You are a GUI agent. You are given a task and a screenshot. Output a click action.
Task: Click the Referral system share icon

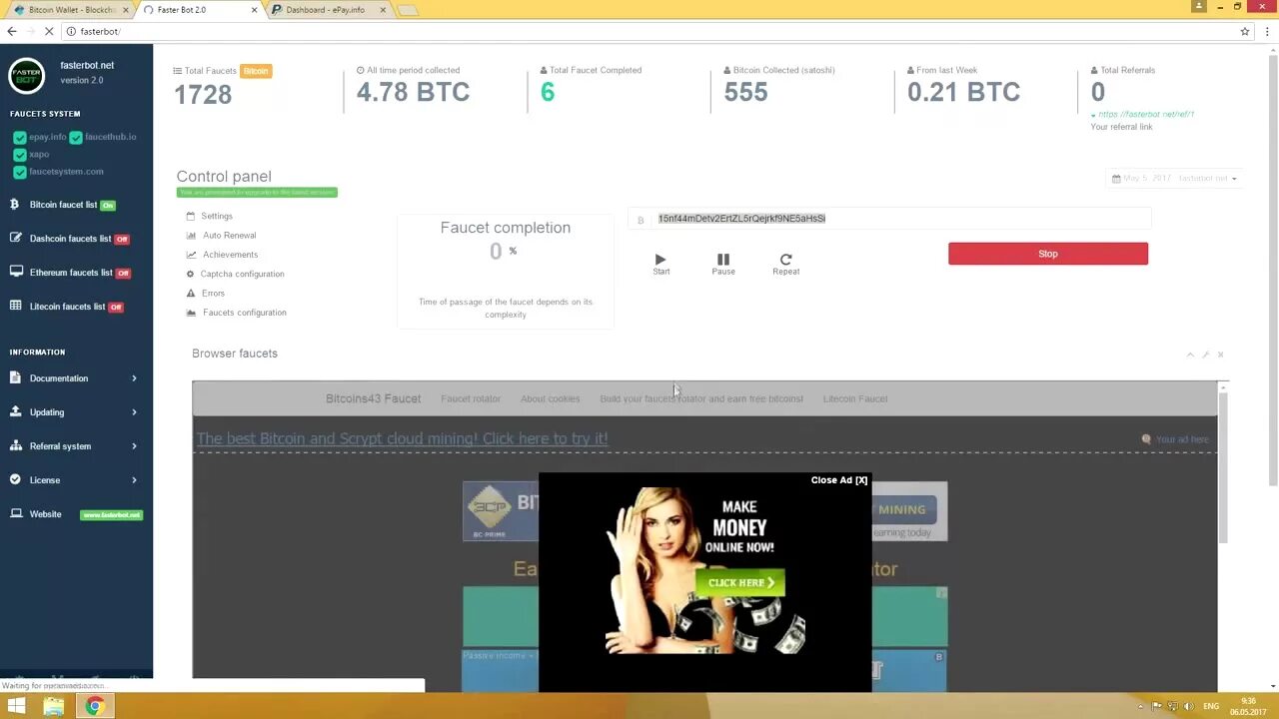coord(15,446)
